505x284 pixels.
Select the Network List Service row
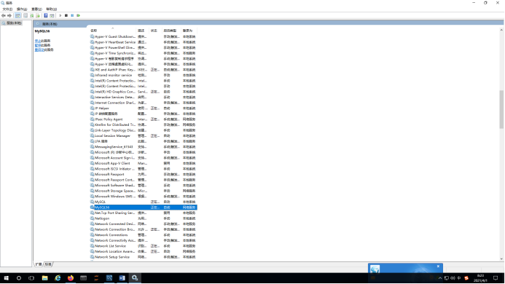click(x=144, y=246)
